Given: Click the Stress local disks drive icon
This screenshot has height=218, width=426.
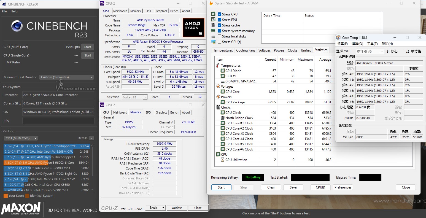Looking at the screenshot, I should (x=213, y=36).
